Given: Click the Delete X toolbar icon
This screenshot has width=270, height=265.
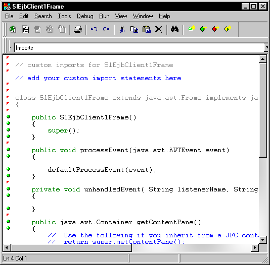Looking at the screenshot, I should (x=158, y=29).
